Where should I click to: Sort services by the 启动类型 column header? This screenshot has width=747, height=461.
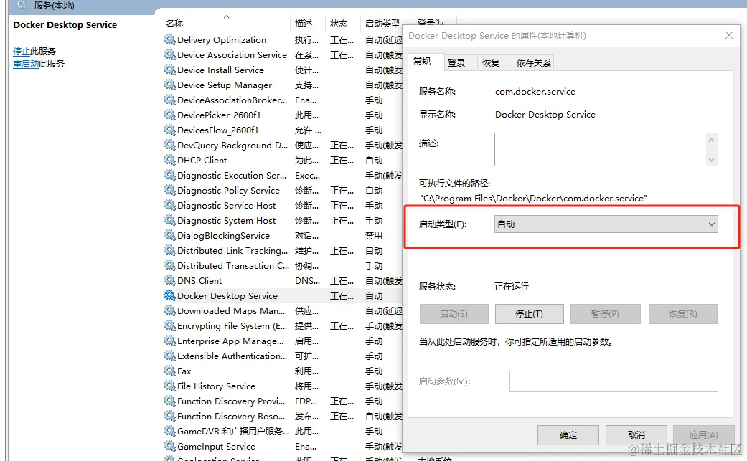click(382, 23)
